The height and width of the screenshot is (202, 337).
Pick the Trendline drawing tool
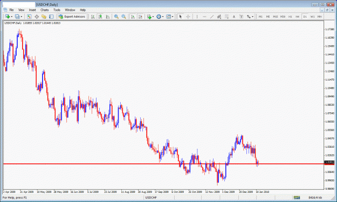click(x=212, y=17)
